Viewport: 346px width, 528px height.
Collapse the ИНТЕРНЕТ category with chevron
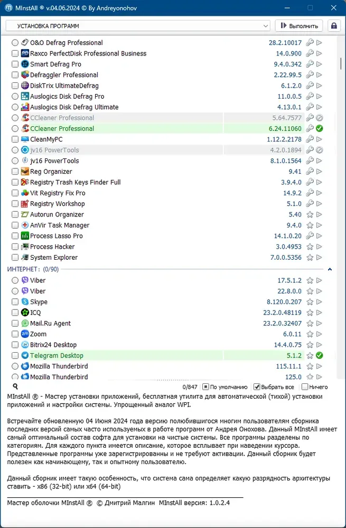pyautogui.click(x=330, y=269)
